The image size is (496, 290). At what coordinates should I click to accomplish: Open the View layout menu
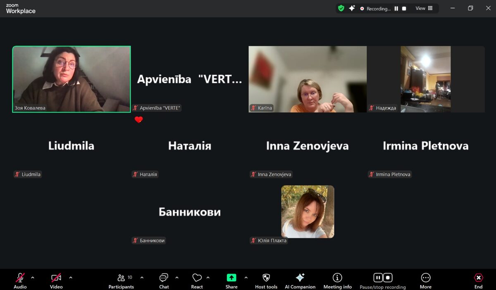[424, 8]
